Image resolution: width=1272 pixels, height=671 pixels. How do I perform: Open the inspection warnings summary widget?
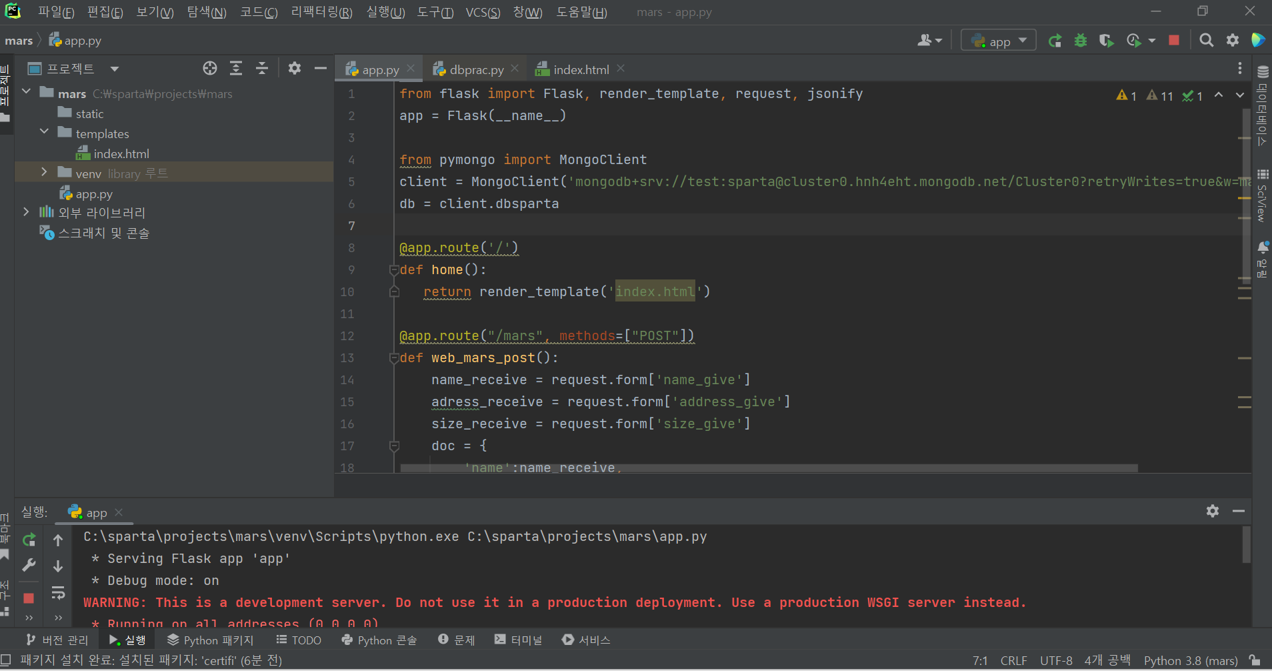1159,95
